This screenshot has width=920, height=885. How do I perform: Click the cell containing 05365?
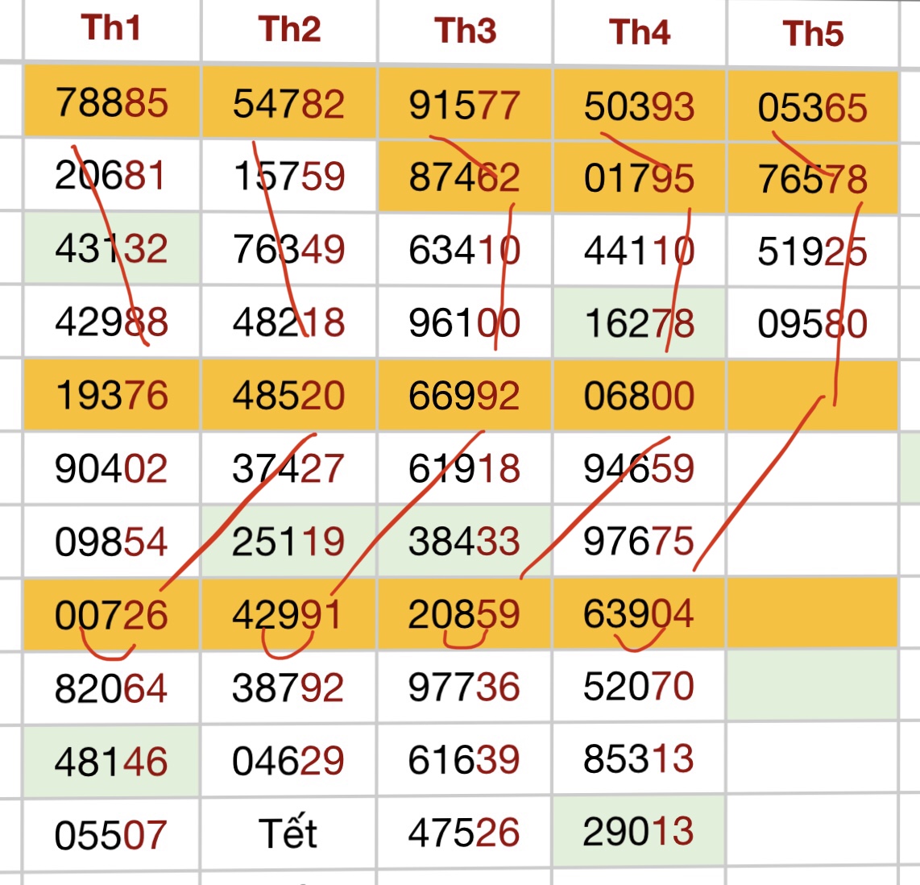click(x=812, y=108)
